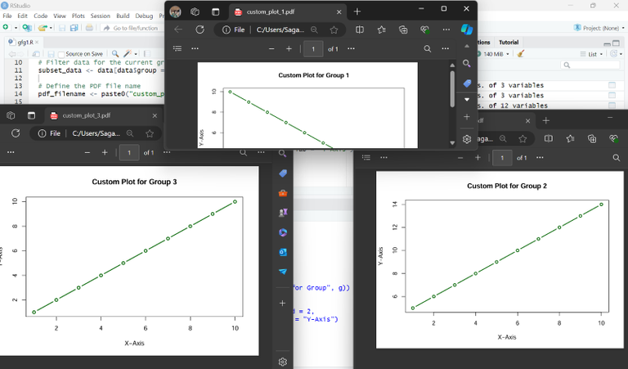Click the RStudio print icon
Screen dimensions: 628x369
pos(89,28)
